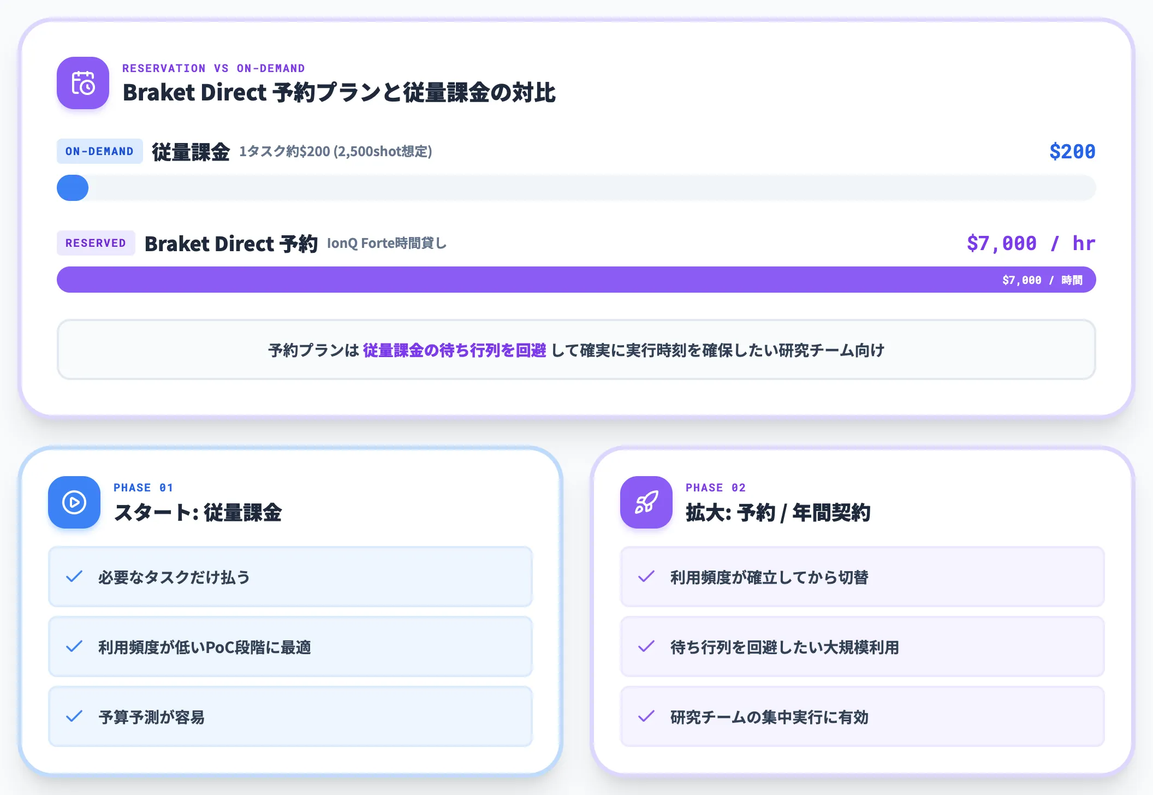Click heading Braket Direct 予約プランと従量課金の対比
1153x795 pixels.
(x=339, y=92)
